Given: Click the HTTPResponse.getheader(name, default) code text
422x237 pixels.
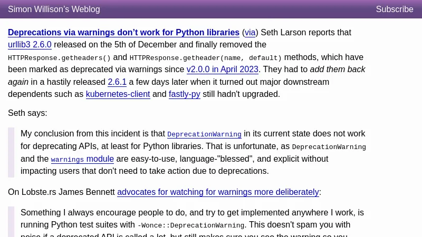Looking at the screenshot, I should [205, 58].
